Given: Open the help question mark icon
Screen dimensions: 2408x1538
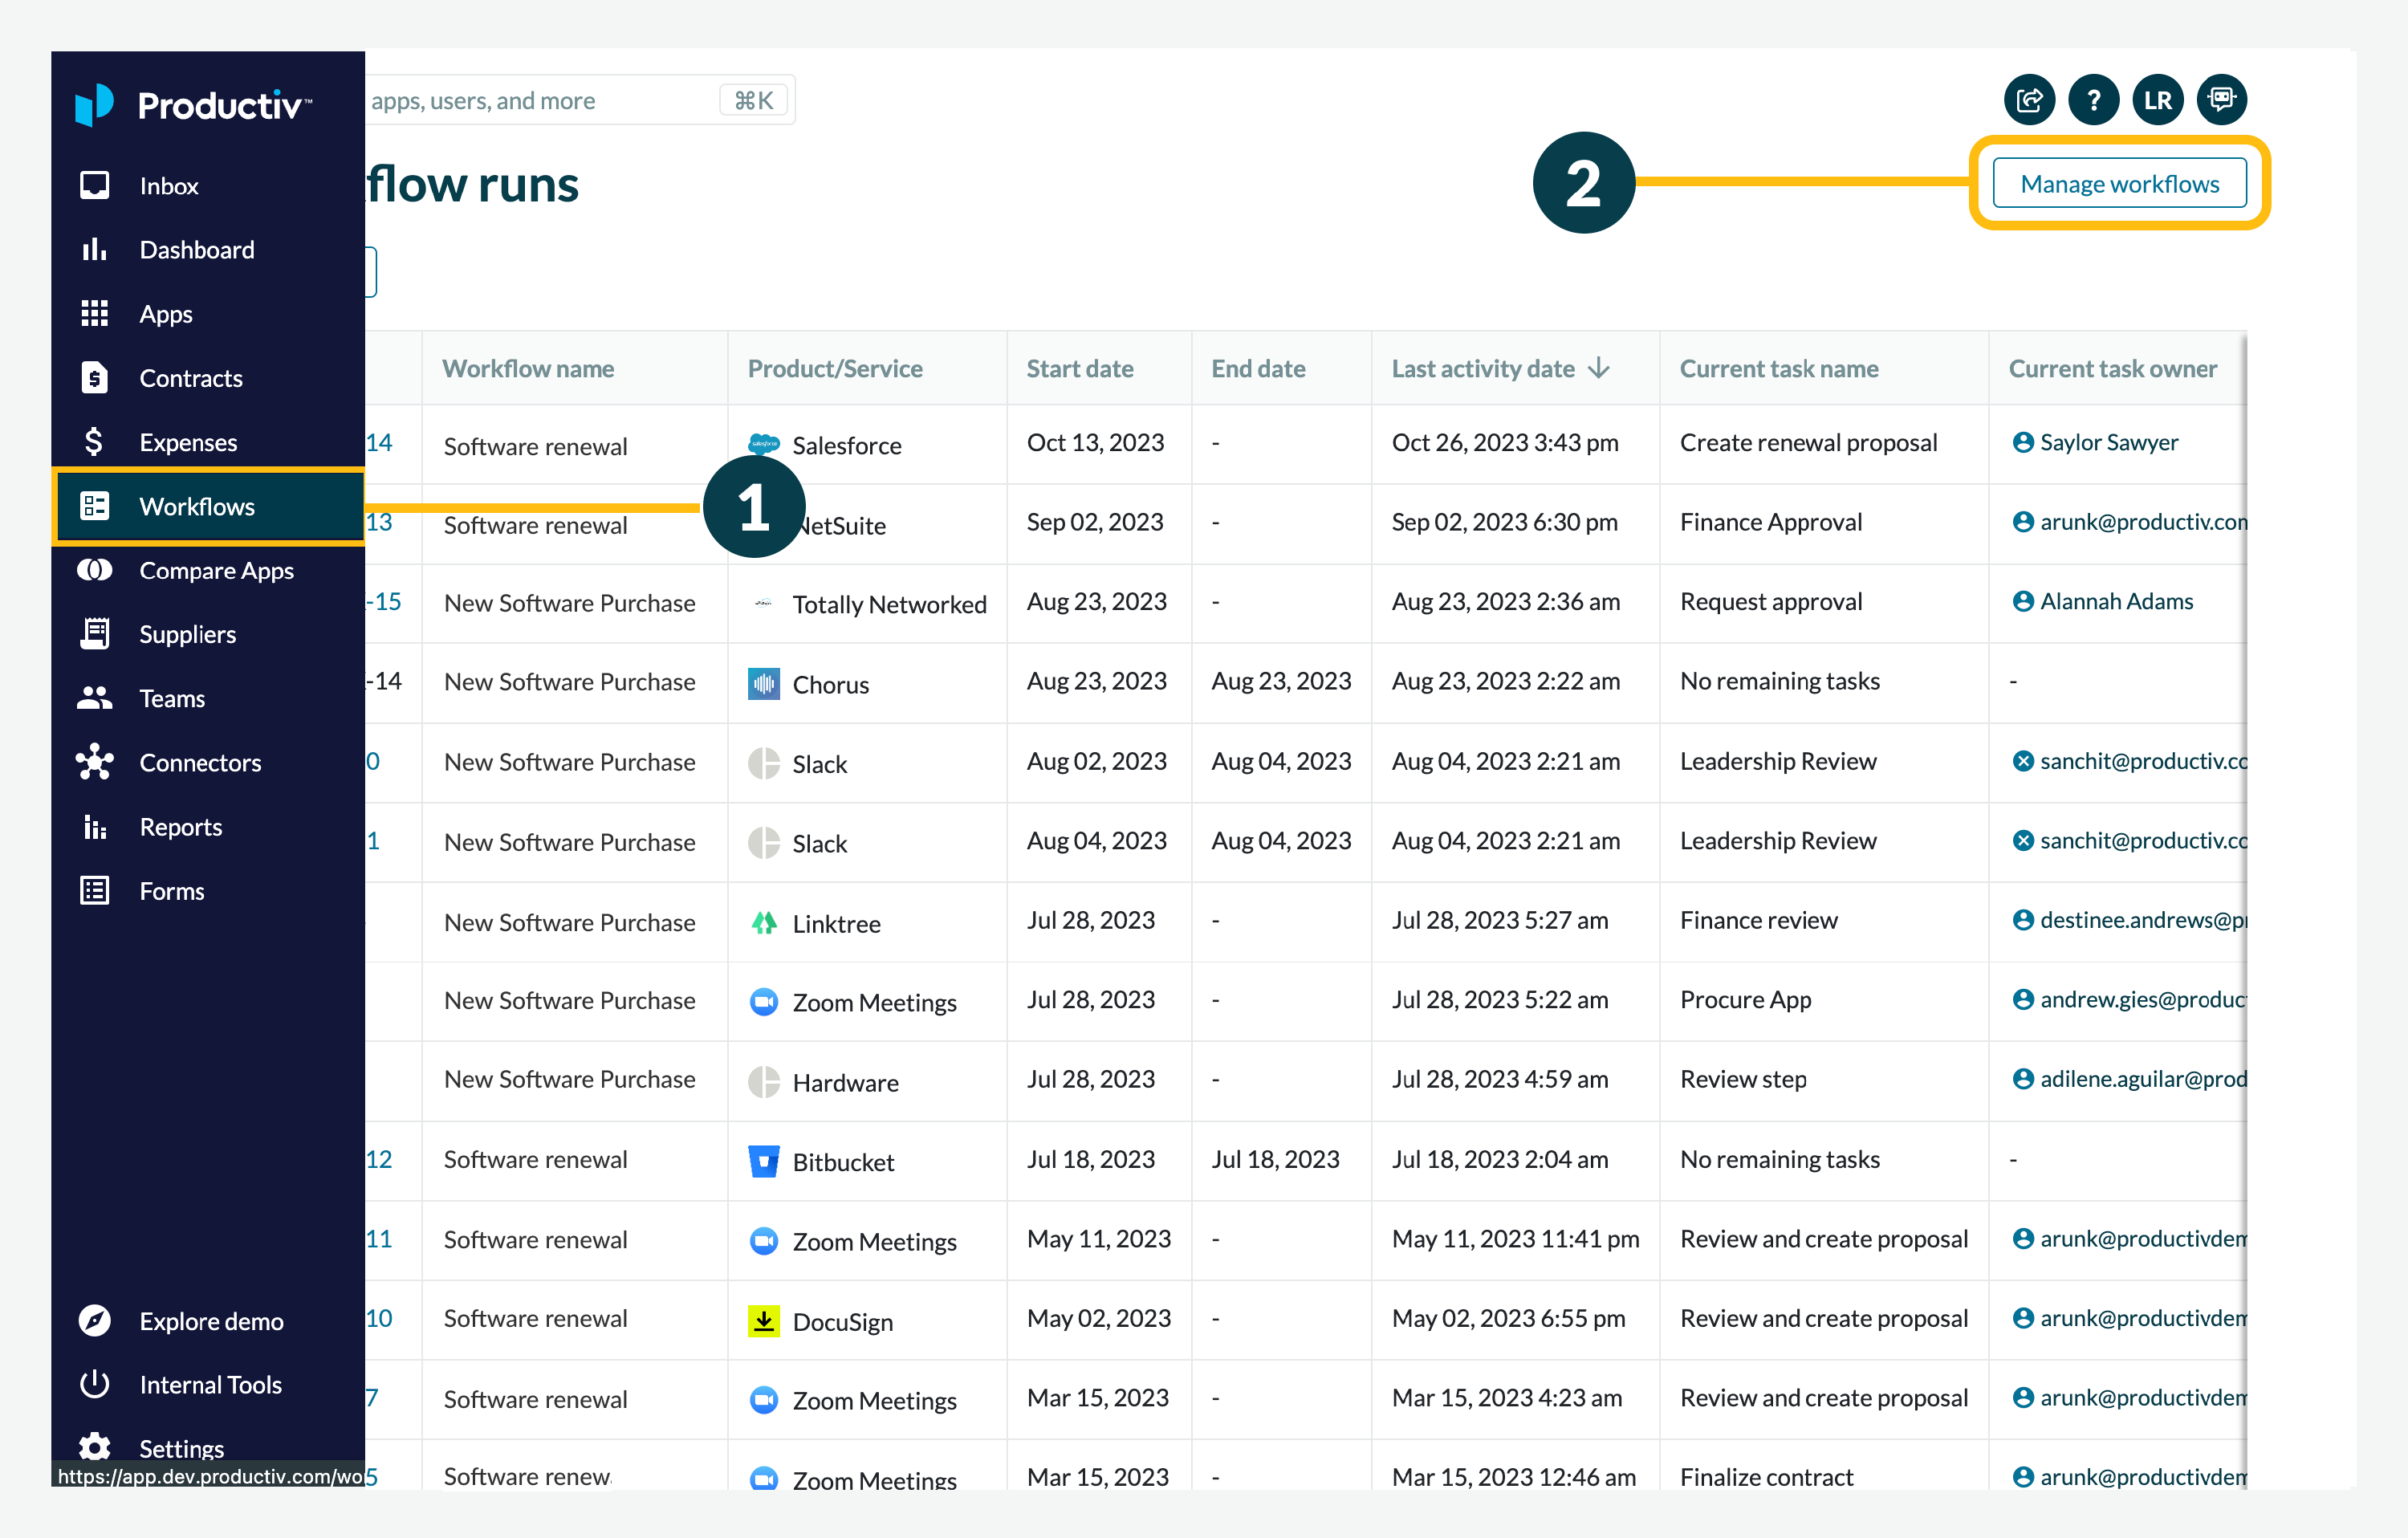Looking at the screenshot, I should [2093, 100].
